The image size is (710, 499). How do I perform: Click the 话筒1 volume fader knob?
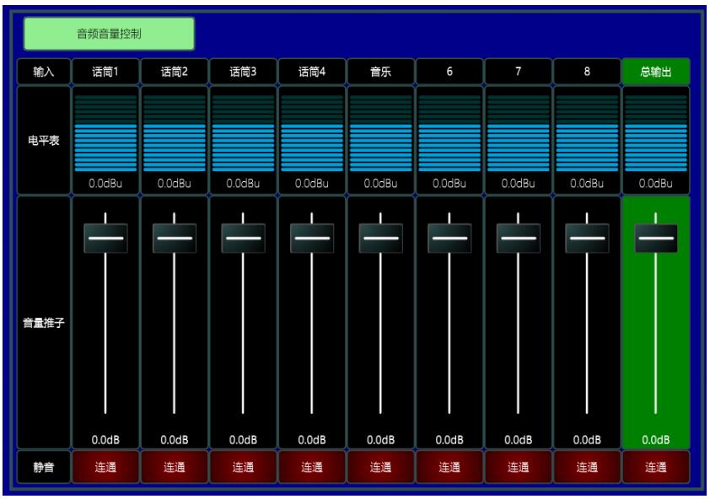pyautogui.click(x=105, y=239)
